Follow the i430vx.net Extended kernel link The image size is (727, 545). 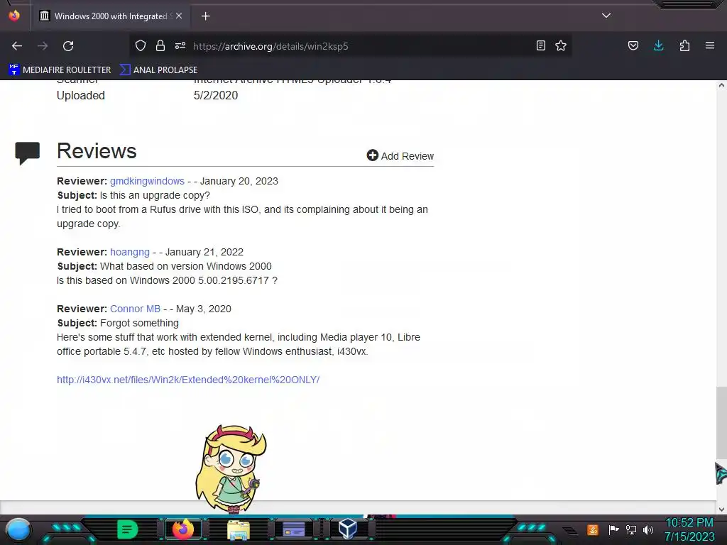pos(187,380)
